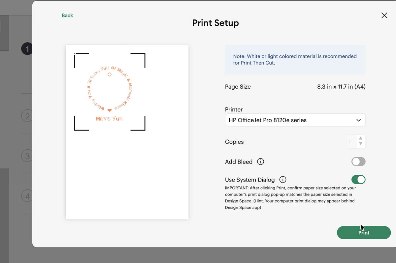This screenshot has width=396, height=263.
Task: Increase Copies with the up arrow
Action: [361, 139]
